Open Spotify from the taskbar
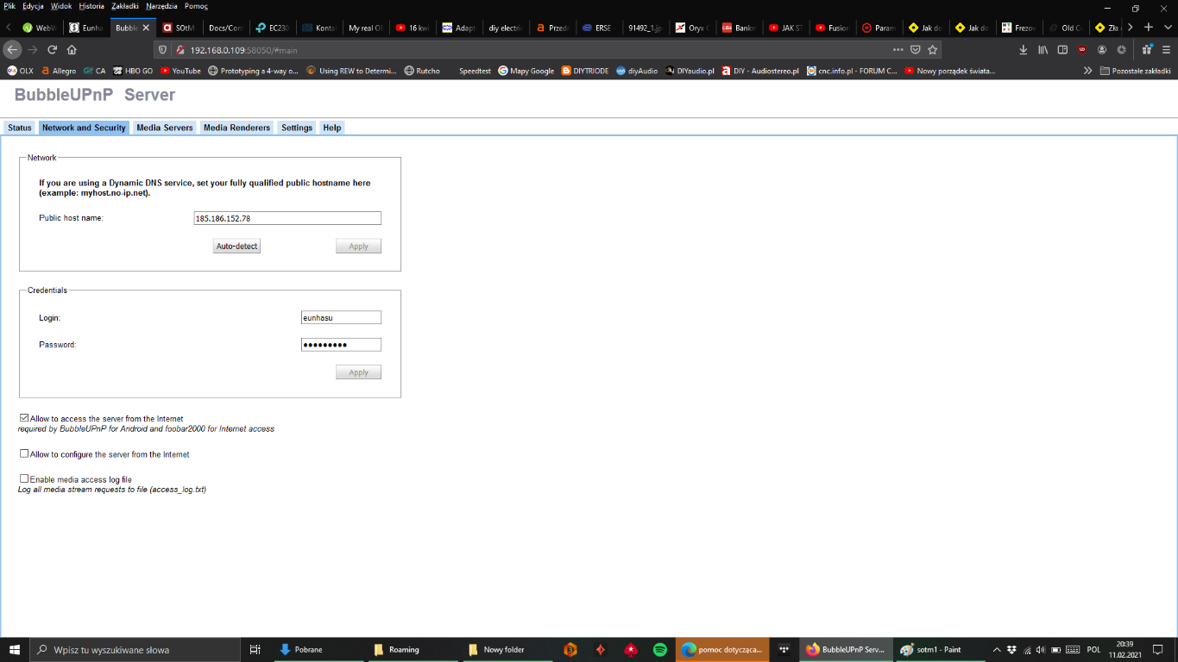Screen dimensions: 1178x662 pos(660,649)
